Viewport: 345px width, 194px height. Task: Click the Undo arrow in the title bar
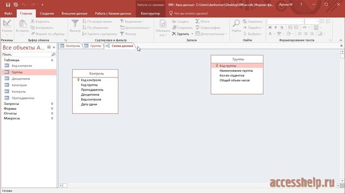point(24,5)
